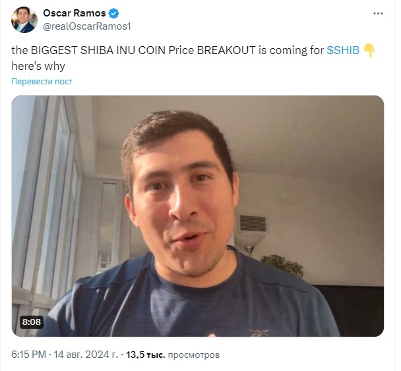Click the pointing-down hand emoji
Screen dimensions: 401x371
(369, 50)
